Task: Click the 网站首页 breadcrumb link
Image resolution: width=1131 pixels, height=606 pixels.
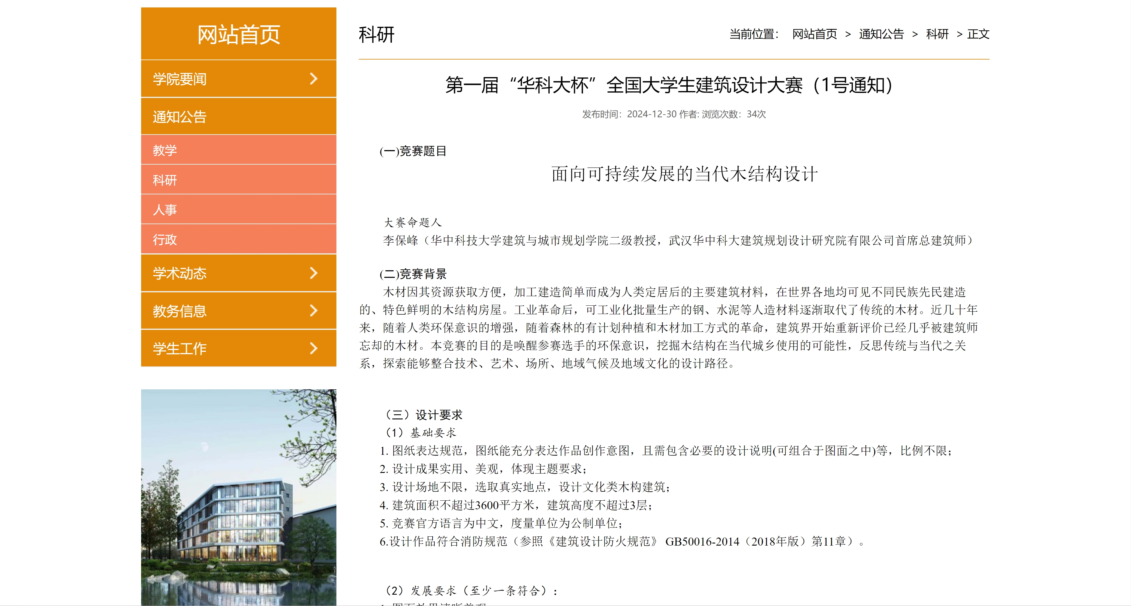Action: click(x=815, y=34)
